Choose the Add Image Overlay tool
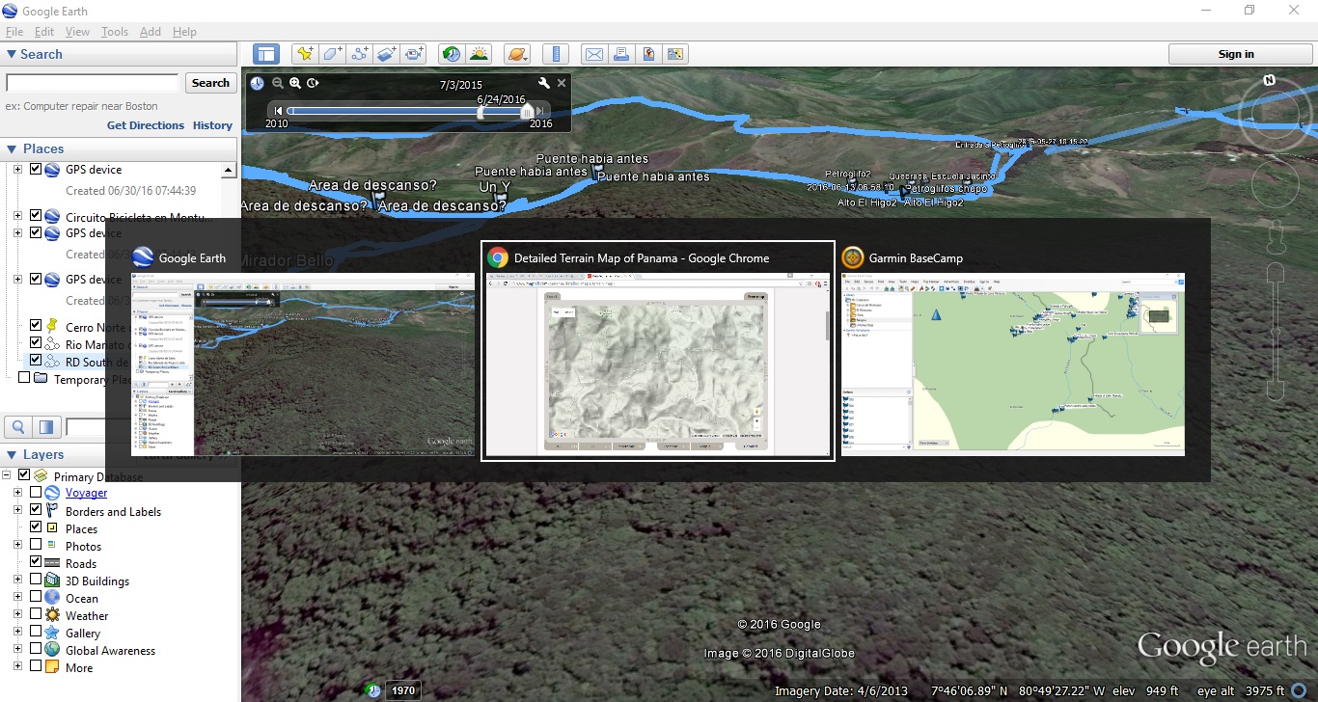Screen dimensions: 1318x702 click(387, 54)
